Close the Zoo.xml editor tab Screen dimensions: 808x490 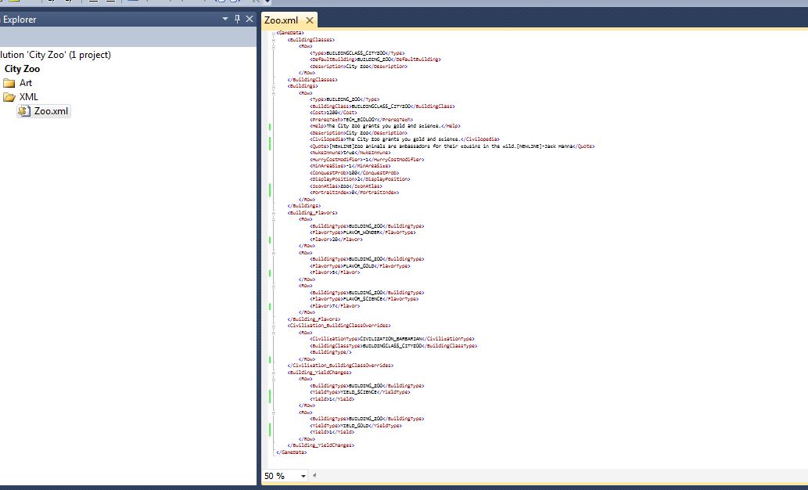click(309, 20)
